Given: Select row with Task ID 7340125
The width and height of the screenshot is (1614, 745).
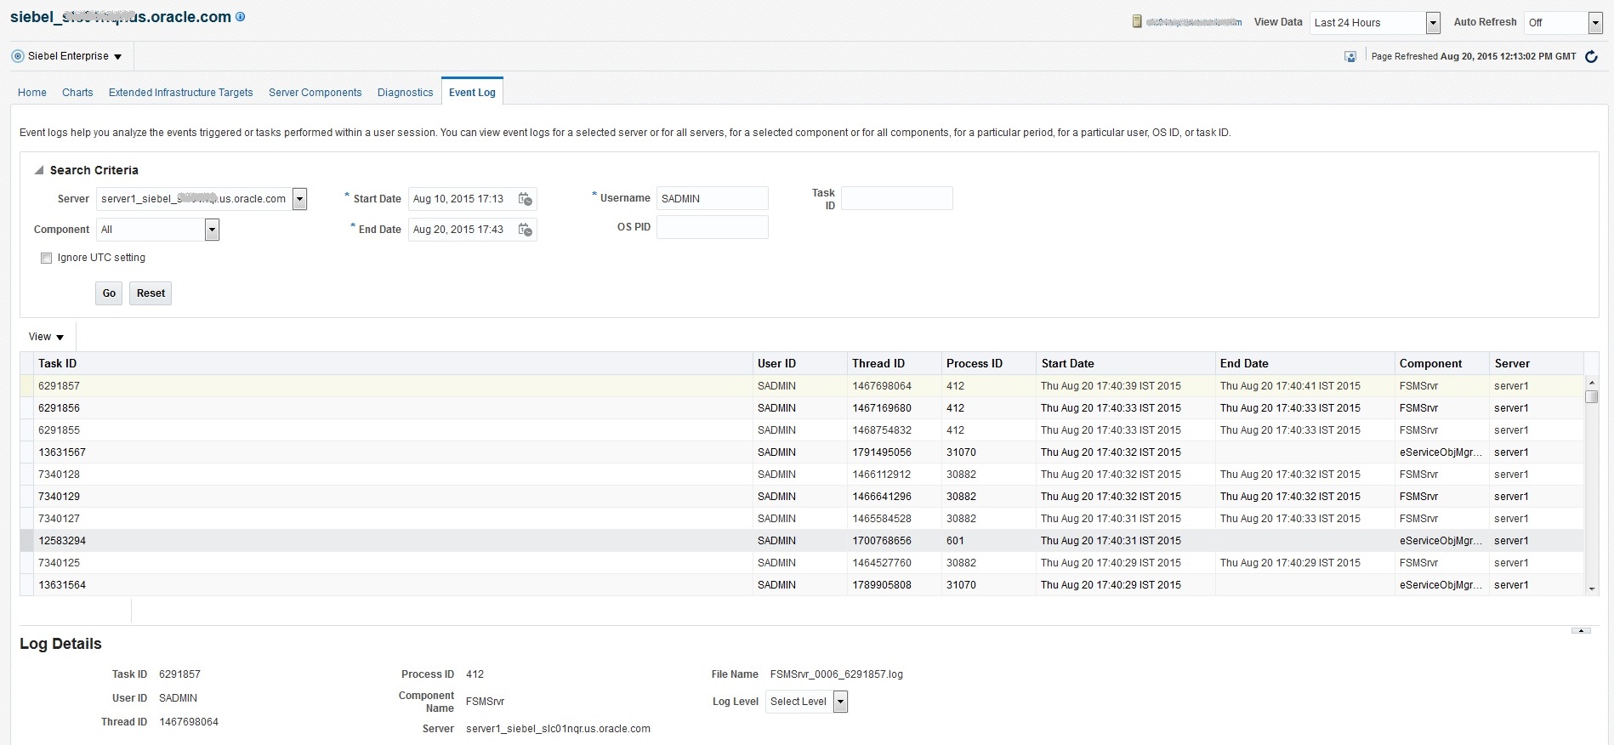Looking at the screenshot, I should coord(802,563).
